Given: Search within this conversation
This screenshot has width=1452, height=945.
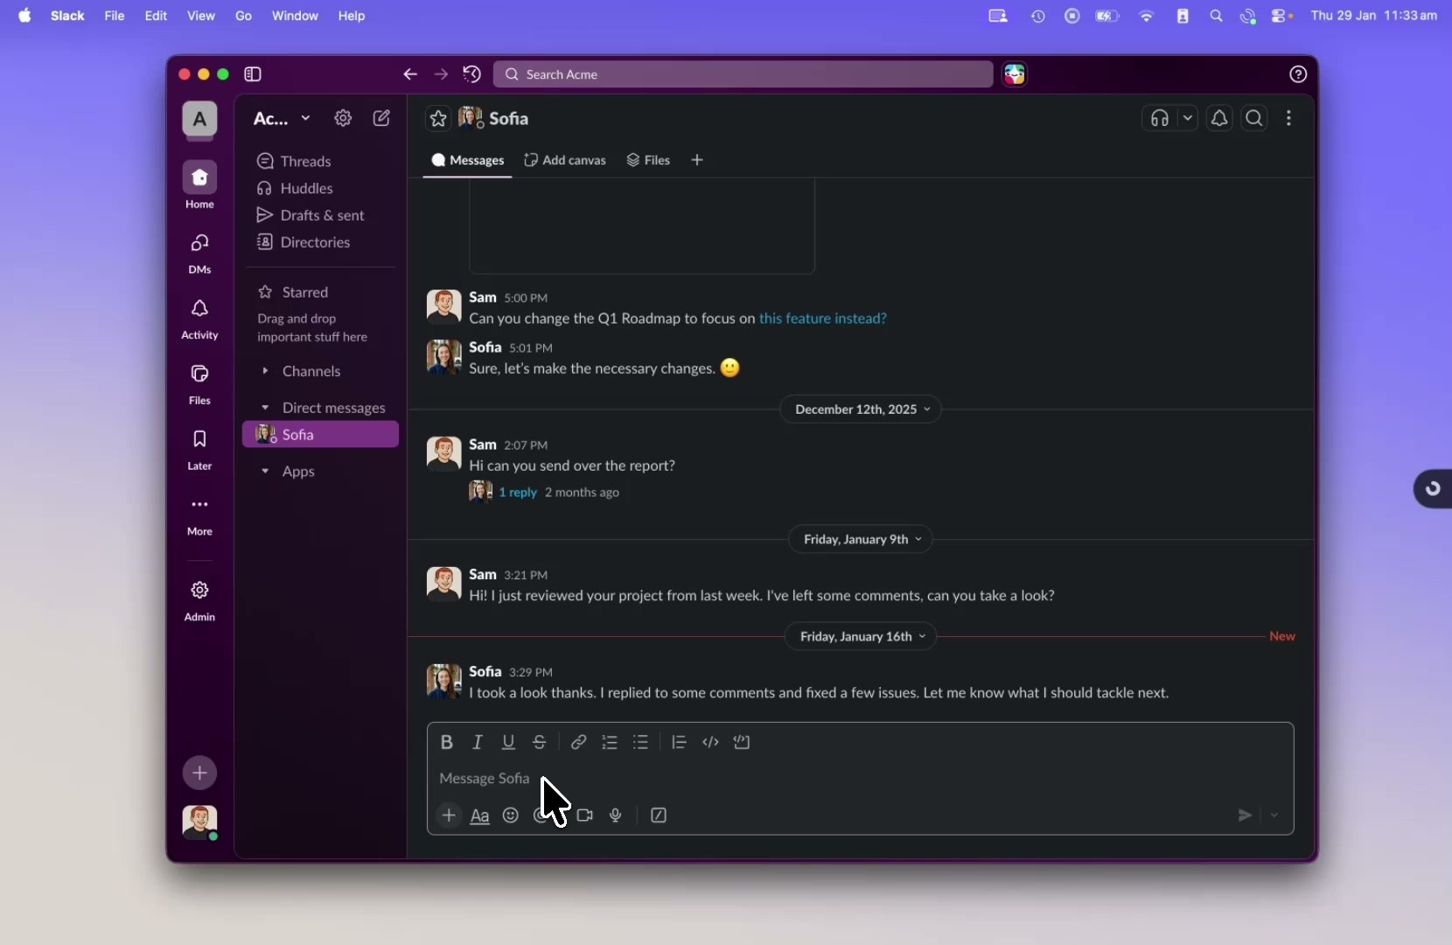Looking at the screenshot, I should pos(1255,118).
